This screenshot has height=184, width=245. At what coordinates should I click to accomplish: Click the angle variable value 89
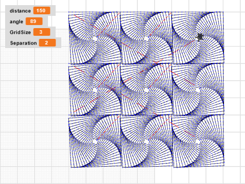34,21
